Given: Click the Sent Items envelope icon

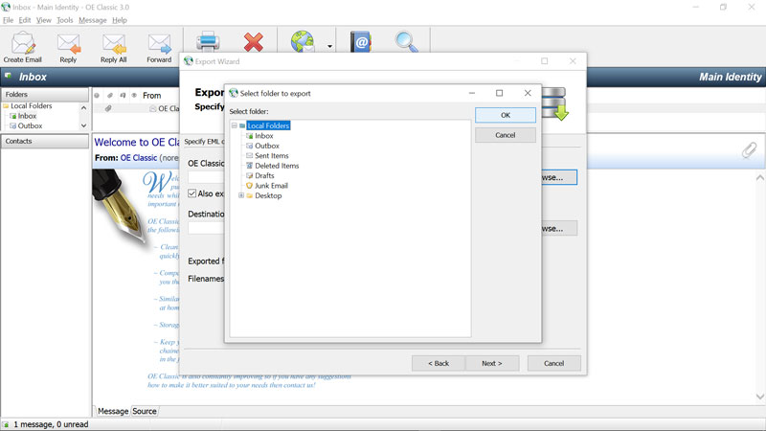Looking at the screenshot, I should point(249,156).
